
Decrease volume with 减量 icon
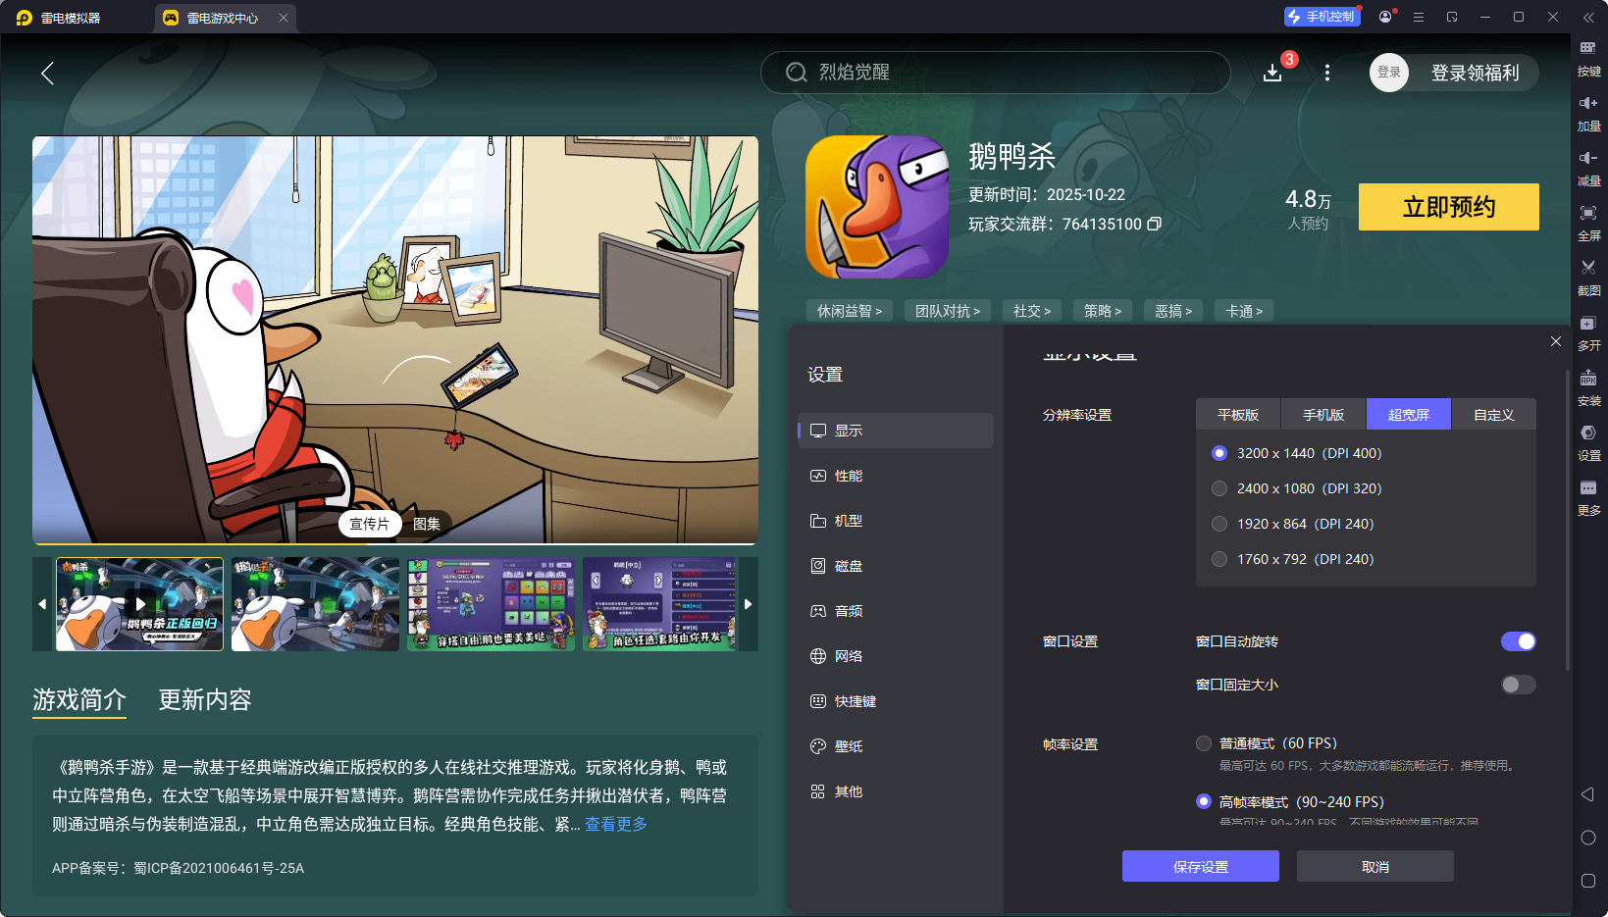click(x=1588, y=168)
